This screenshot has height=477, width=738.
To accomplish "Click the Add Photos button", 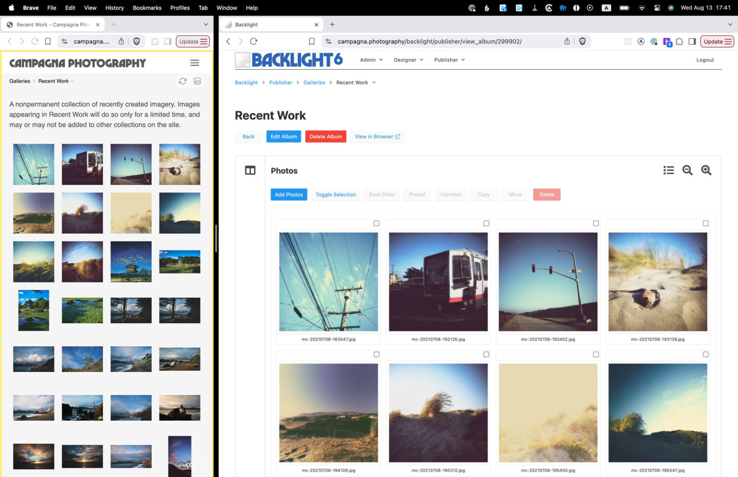I will (289, 195).
